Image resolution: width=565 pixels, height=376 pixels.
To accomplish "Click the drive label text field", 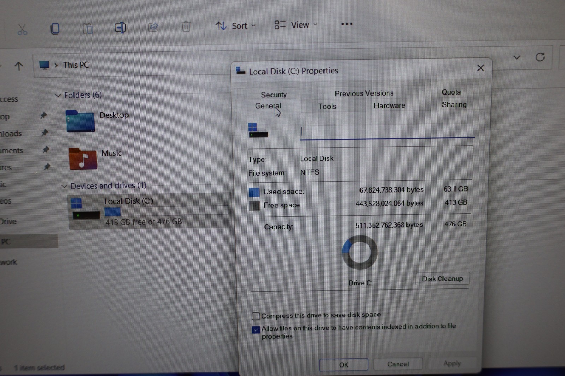I will (387, 132).
